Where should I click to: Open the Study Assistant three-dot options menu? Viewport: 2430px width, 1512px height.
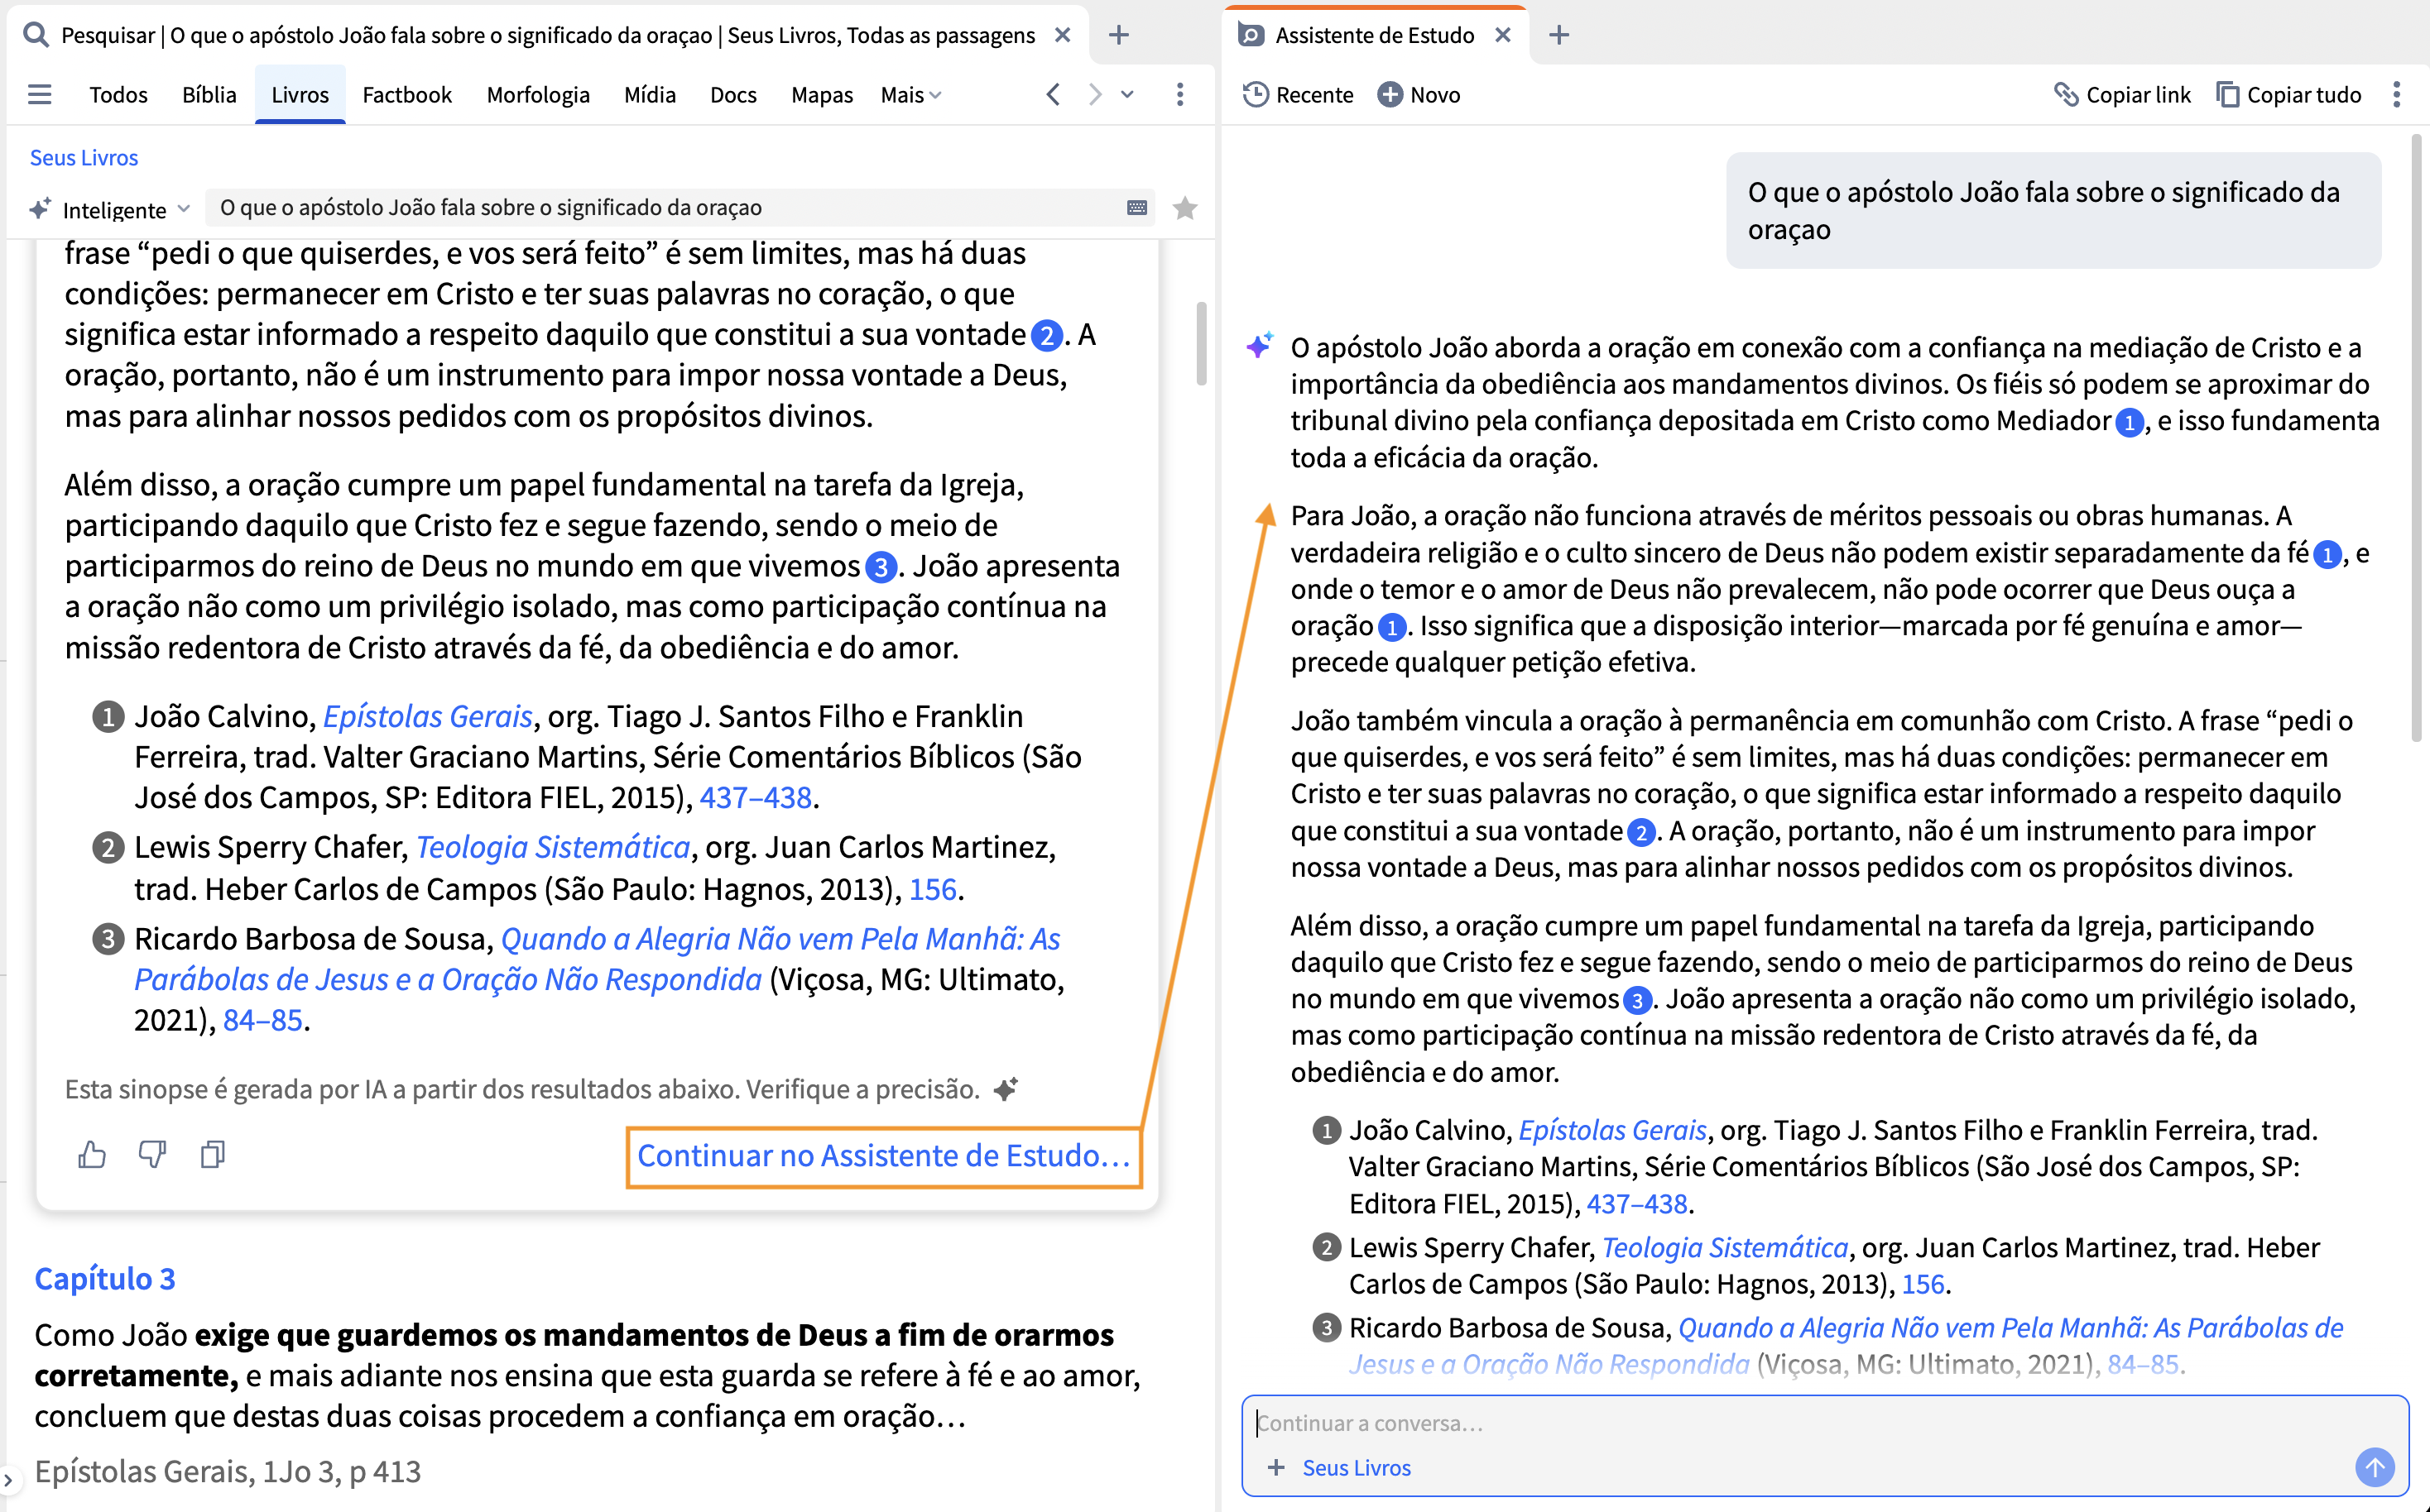(2396, 95)
